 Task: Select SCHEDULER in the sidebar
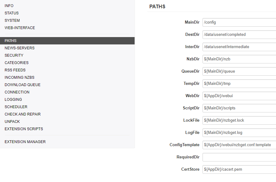point(16,107)
